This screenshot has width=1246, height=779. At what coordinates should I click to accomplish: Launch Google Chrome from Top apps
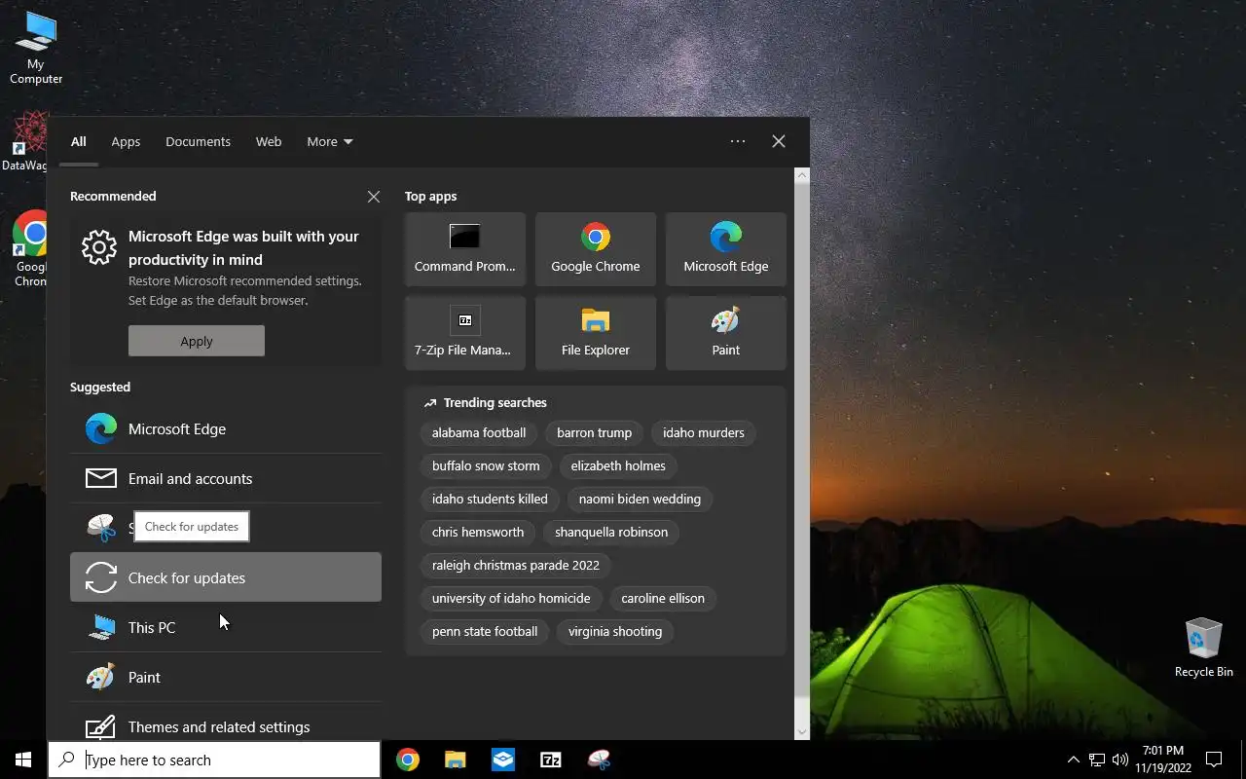coord(596,249)
